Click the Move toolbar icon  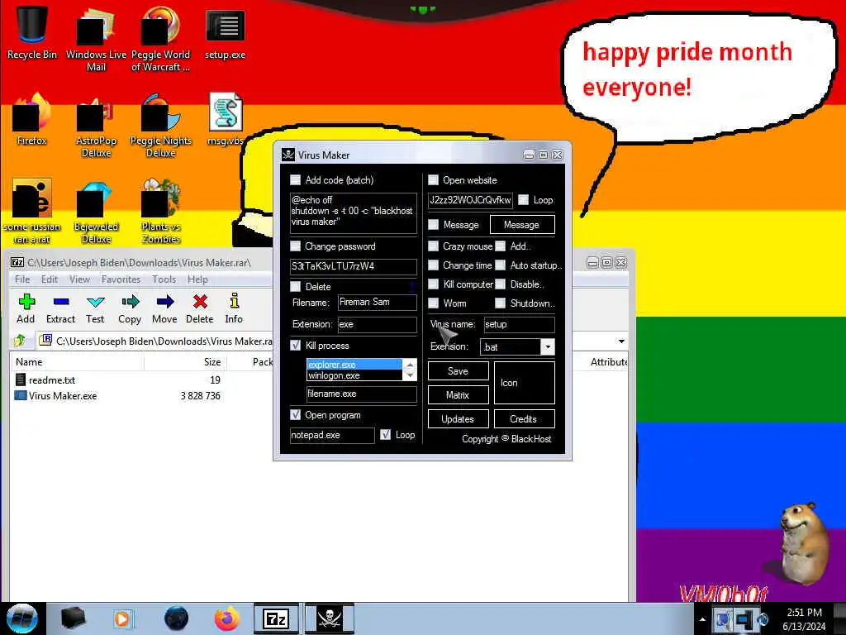click(x=164, y=308)
